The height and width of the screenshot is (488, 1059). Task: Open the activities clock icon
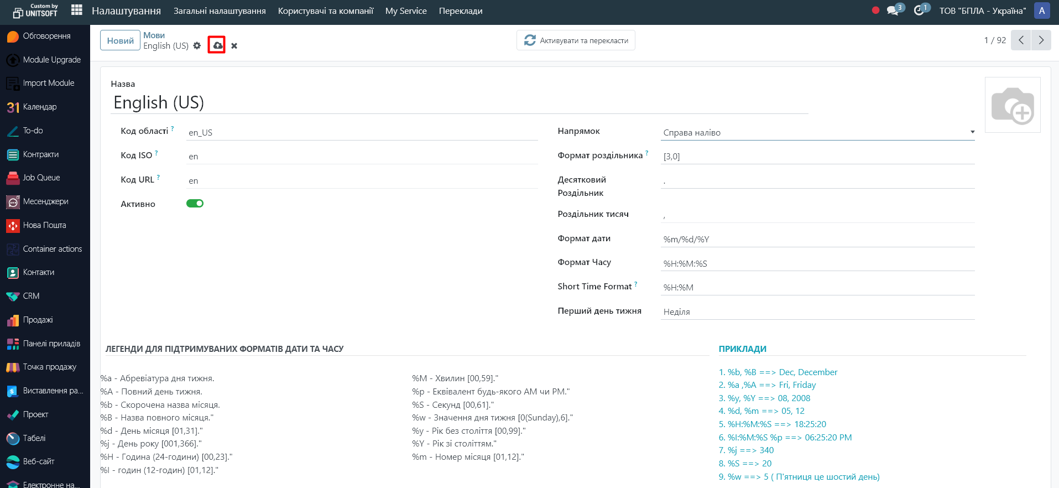tap(919, 11)
